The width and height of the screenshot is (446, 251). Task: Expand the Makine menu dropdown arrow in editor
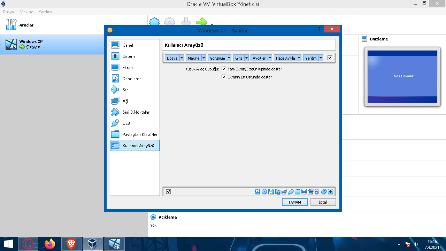tap(203, 58)
